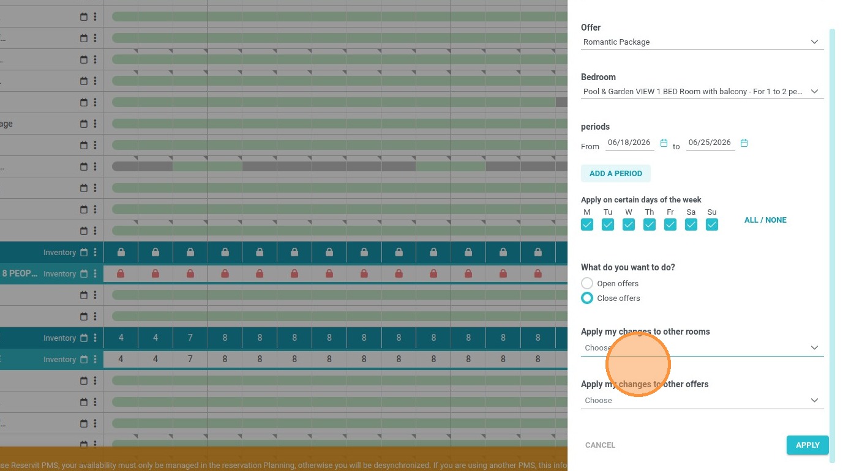This screenshot has height=471, width=843.
Task: Open the calendar picker beside 06/25/2026
Action: (x=744, y=143)
